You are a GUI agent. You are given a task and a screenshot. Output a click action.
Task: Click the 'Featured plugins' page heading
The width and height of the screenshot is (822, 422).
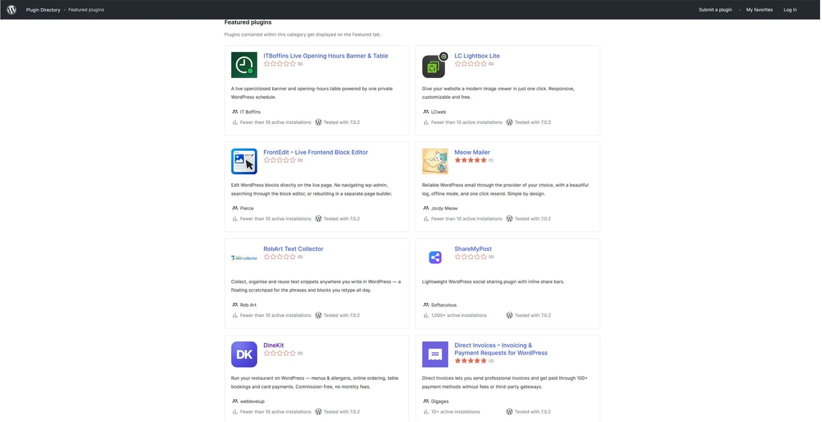[248, 23]
